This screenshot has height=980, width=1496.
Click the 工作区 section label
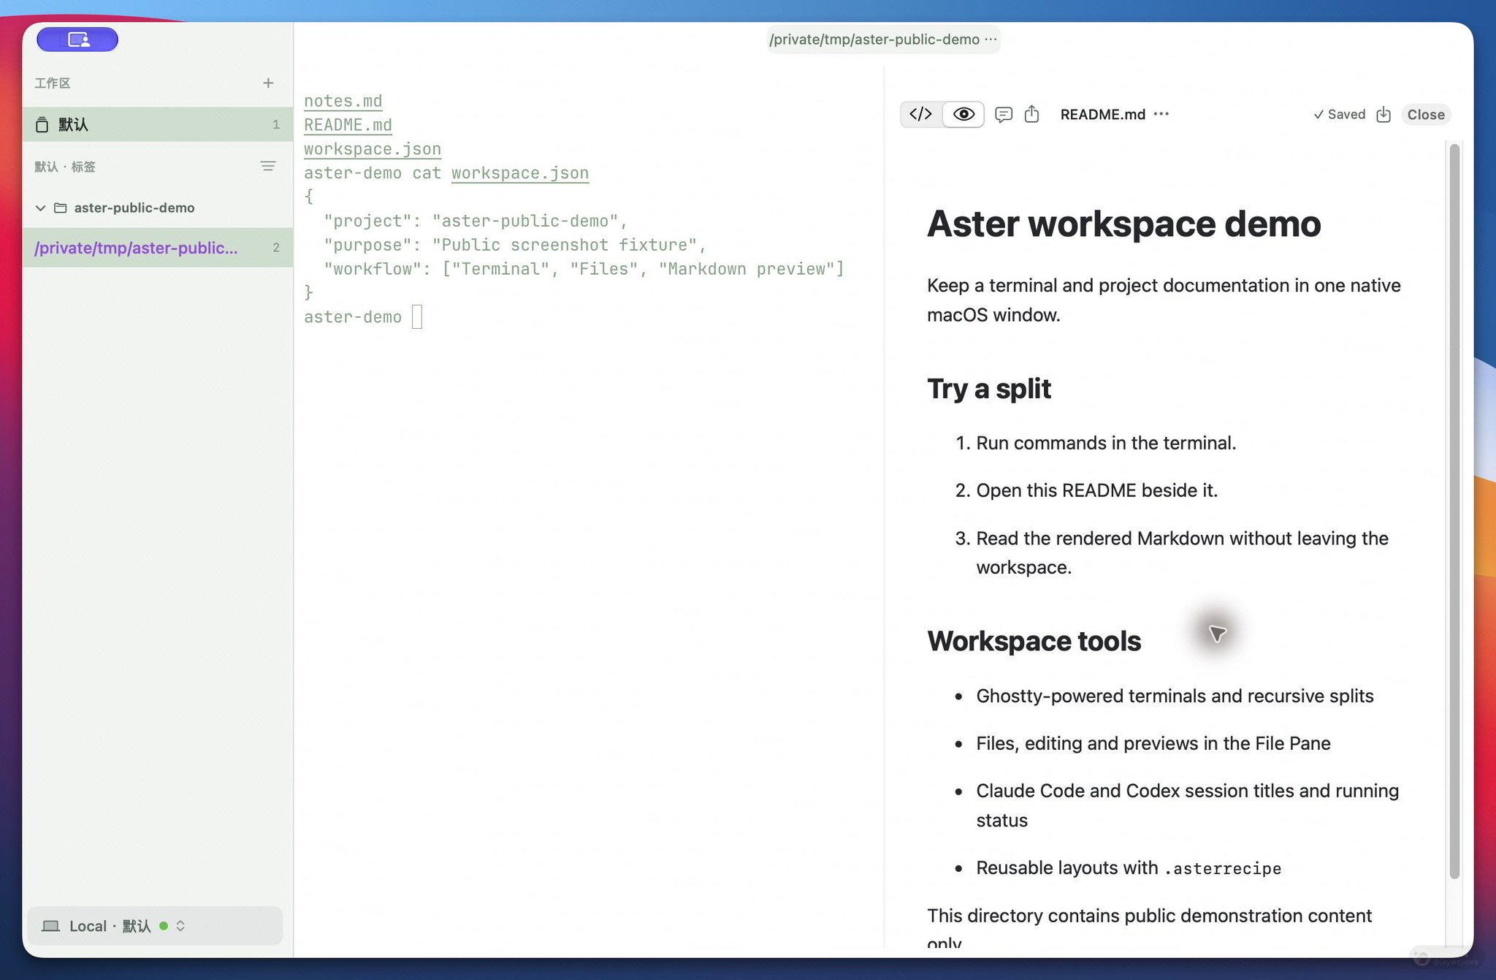[53, 83]
